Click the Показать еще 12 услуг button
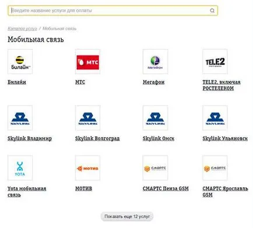This screenshot has height=228, width=253. (x=127, y=216)
